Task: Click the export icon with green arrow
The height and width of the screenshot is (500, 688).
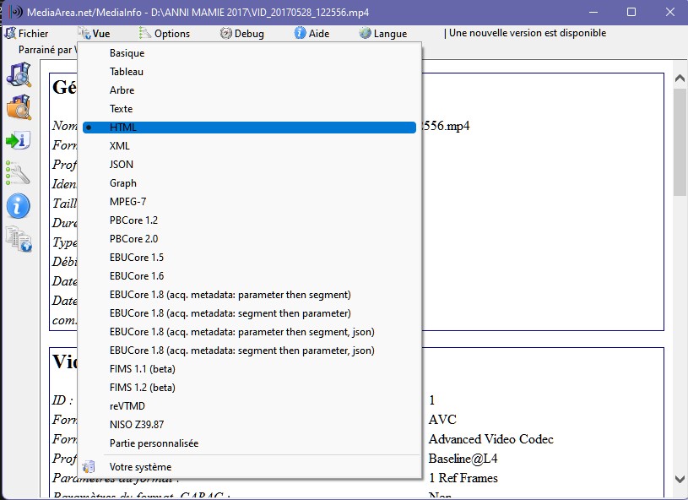Action: point(18,140)
